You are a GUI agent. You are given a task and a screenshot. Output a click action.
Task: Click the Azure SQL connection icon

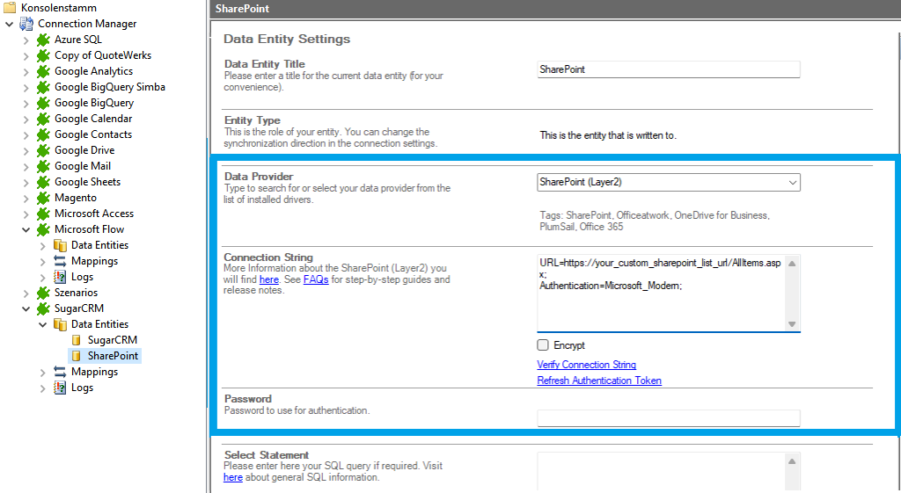click(x=43, y=40)
